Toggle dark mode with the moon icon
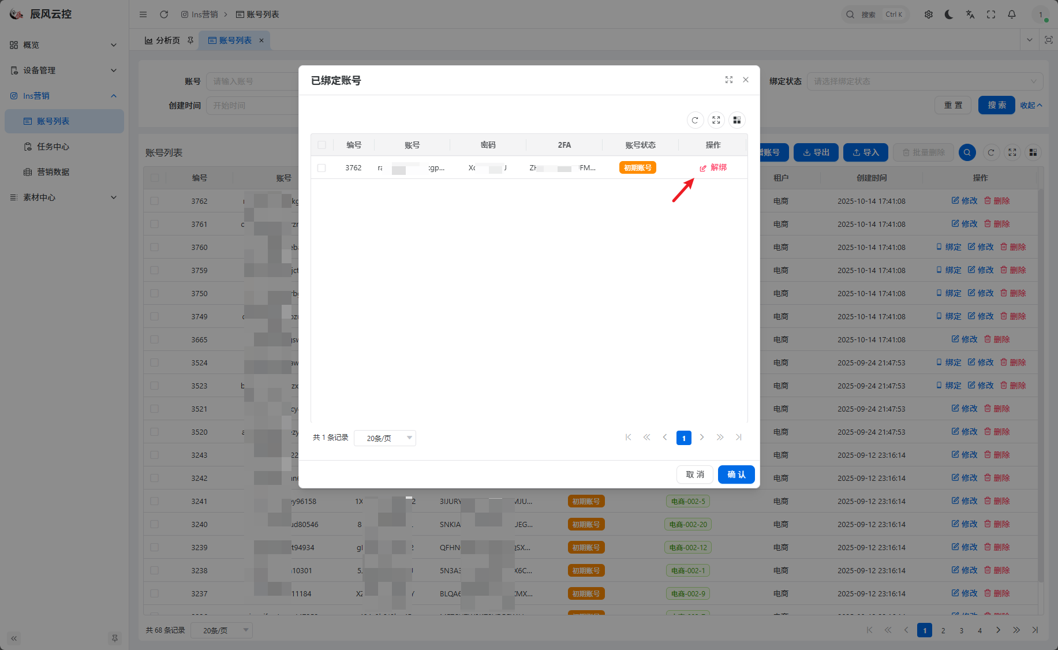This screenshot has width=1058, height=650. coord(949,14)
